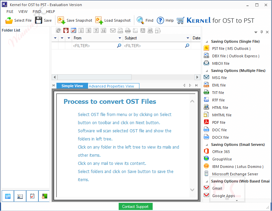This screenshot has width=272, height=211.
Task: Click the RTF export toolbar icon
Action: 135,31
